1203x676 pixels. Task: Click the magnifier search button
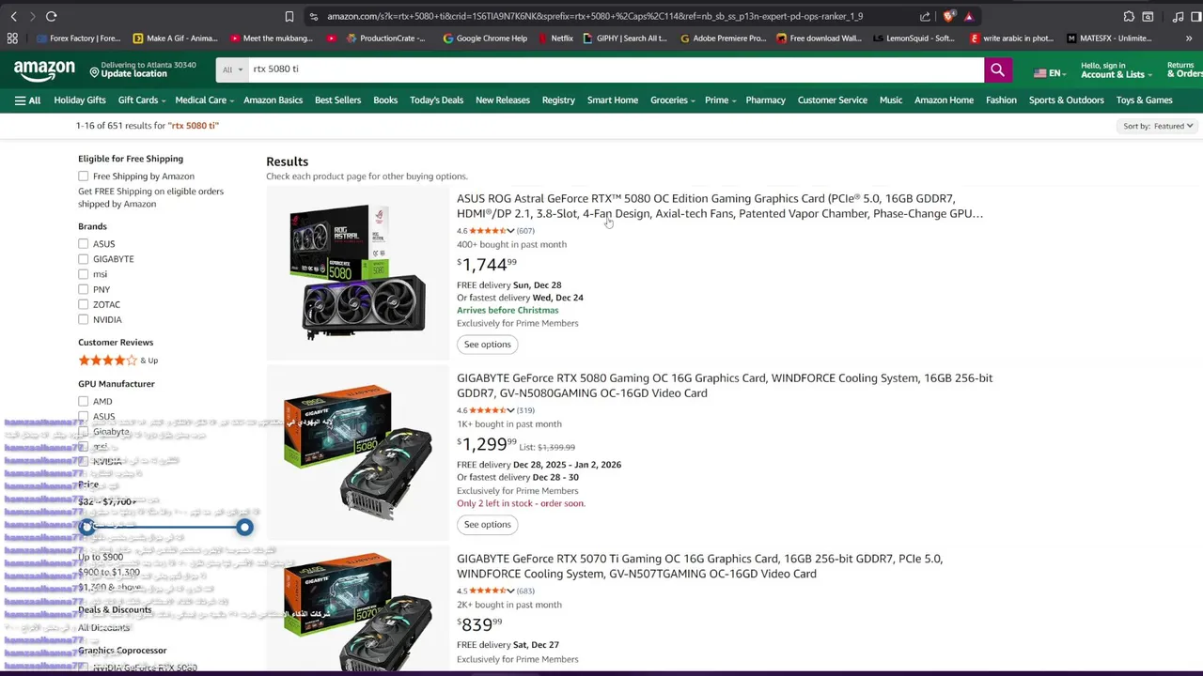click(x=997, y=69)
